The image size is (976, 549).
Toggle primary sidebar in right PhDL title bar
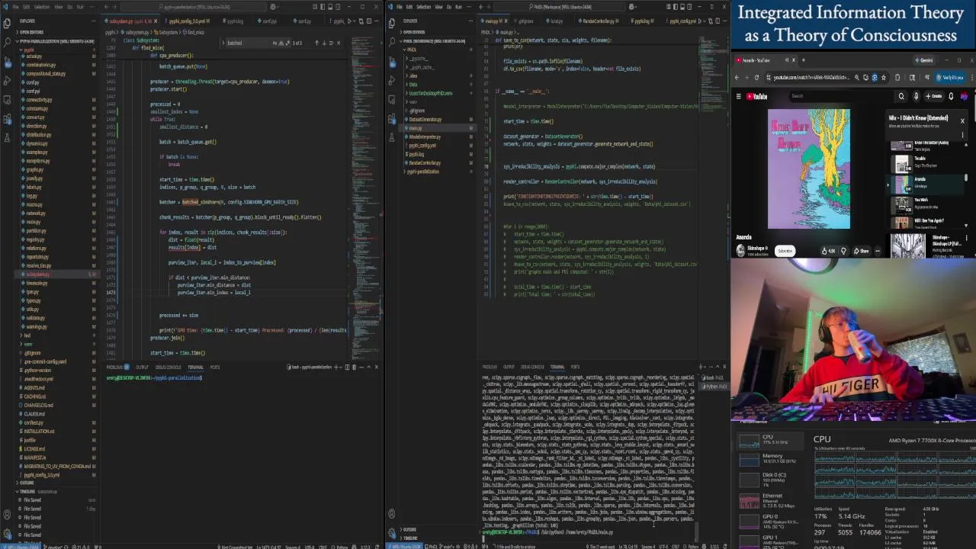(676, 7)
